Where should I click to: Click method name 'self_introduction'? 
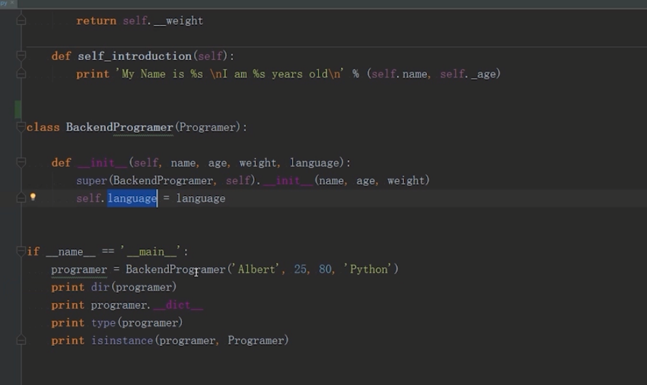click(x=134, y=56)
